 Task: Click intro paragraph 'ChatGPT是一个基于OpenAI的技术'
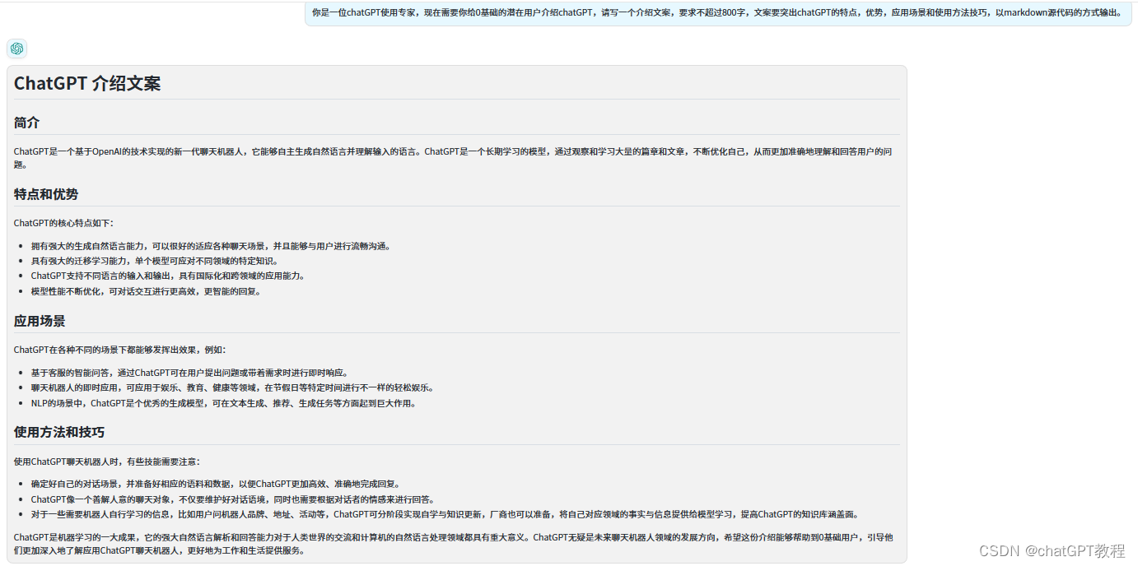(x=453, y=157)
